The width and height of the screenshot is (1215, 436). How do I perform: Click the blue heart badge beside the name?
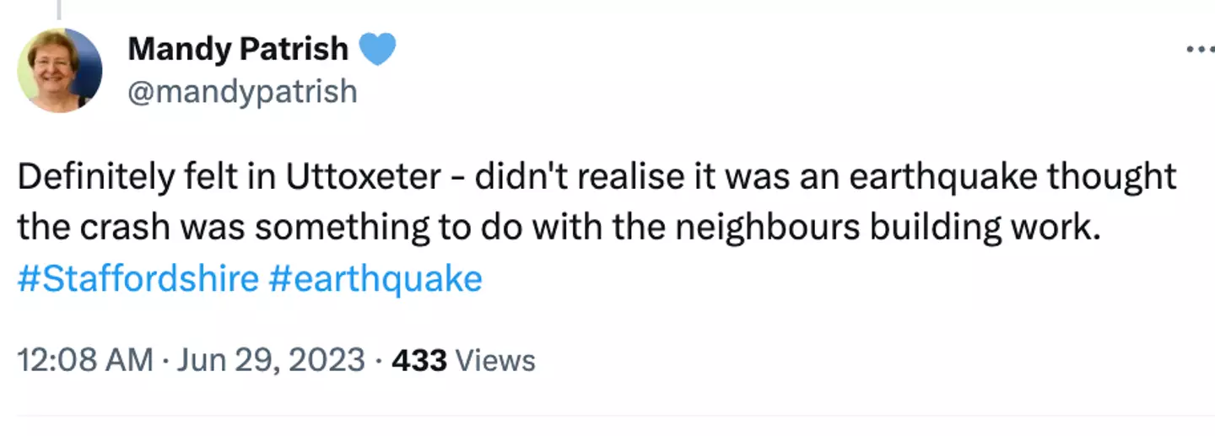click(x=377, y=50)
